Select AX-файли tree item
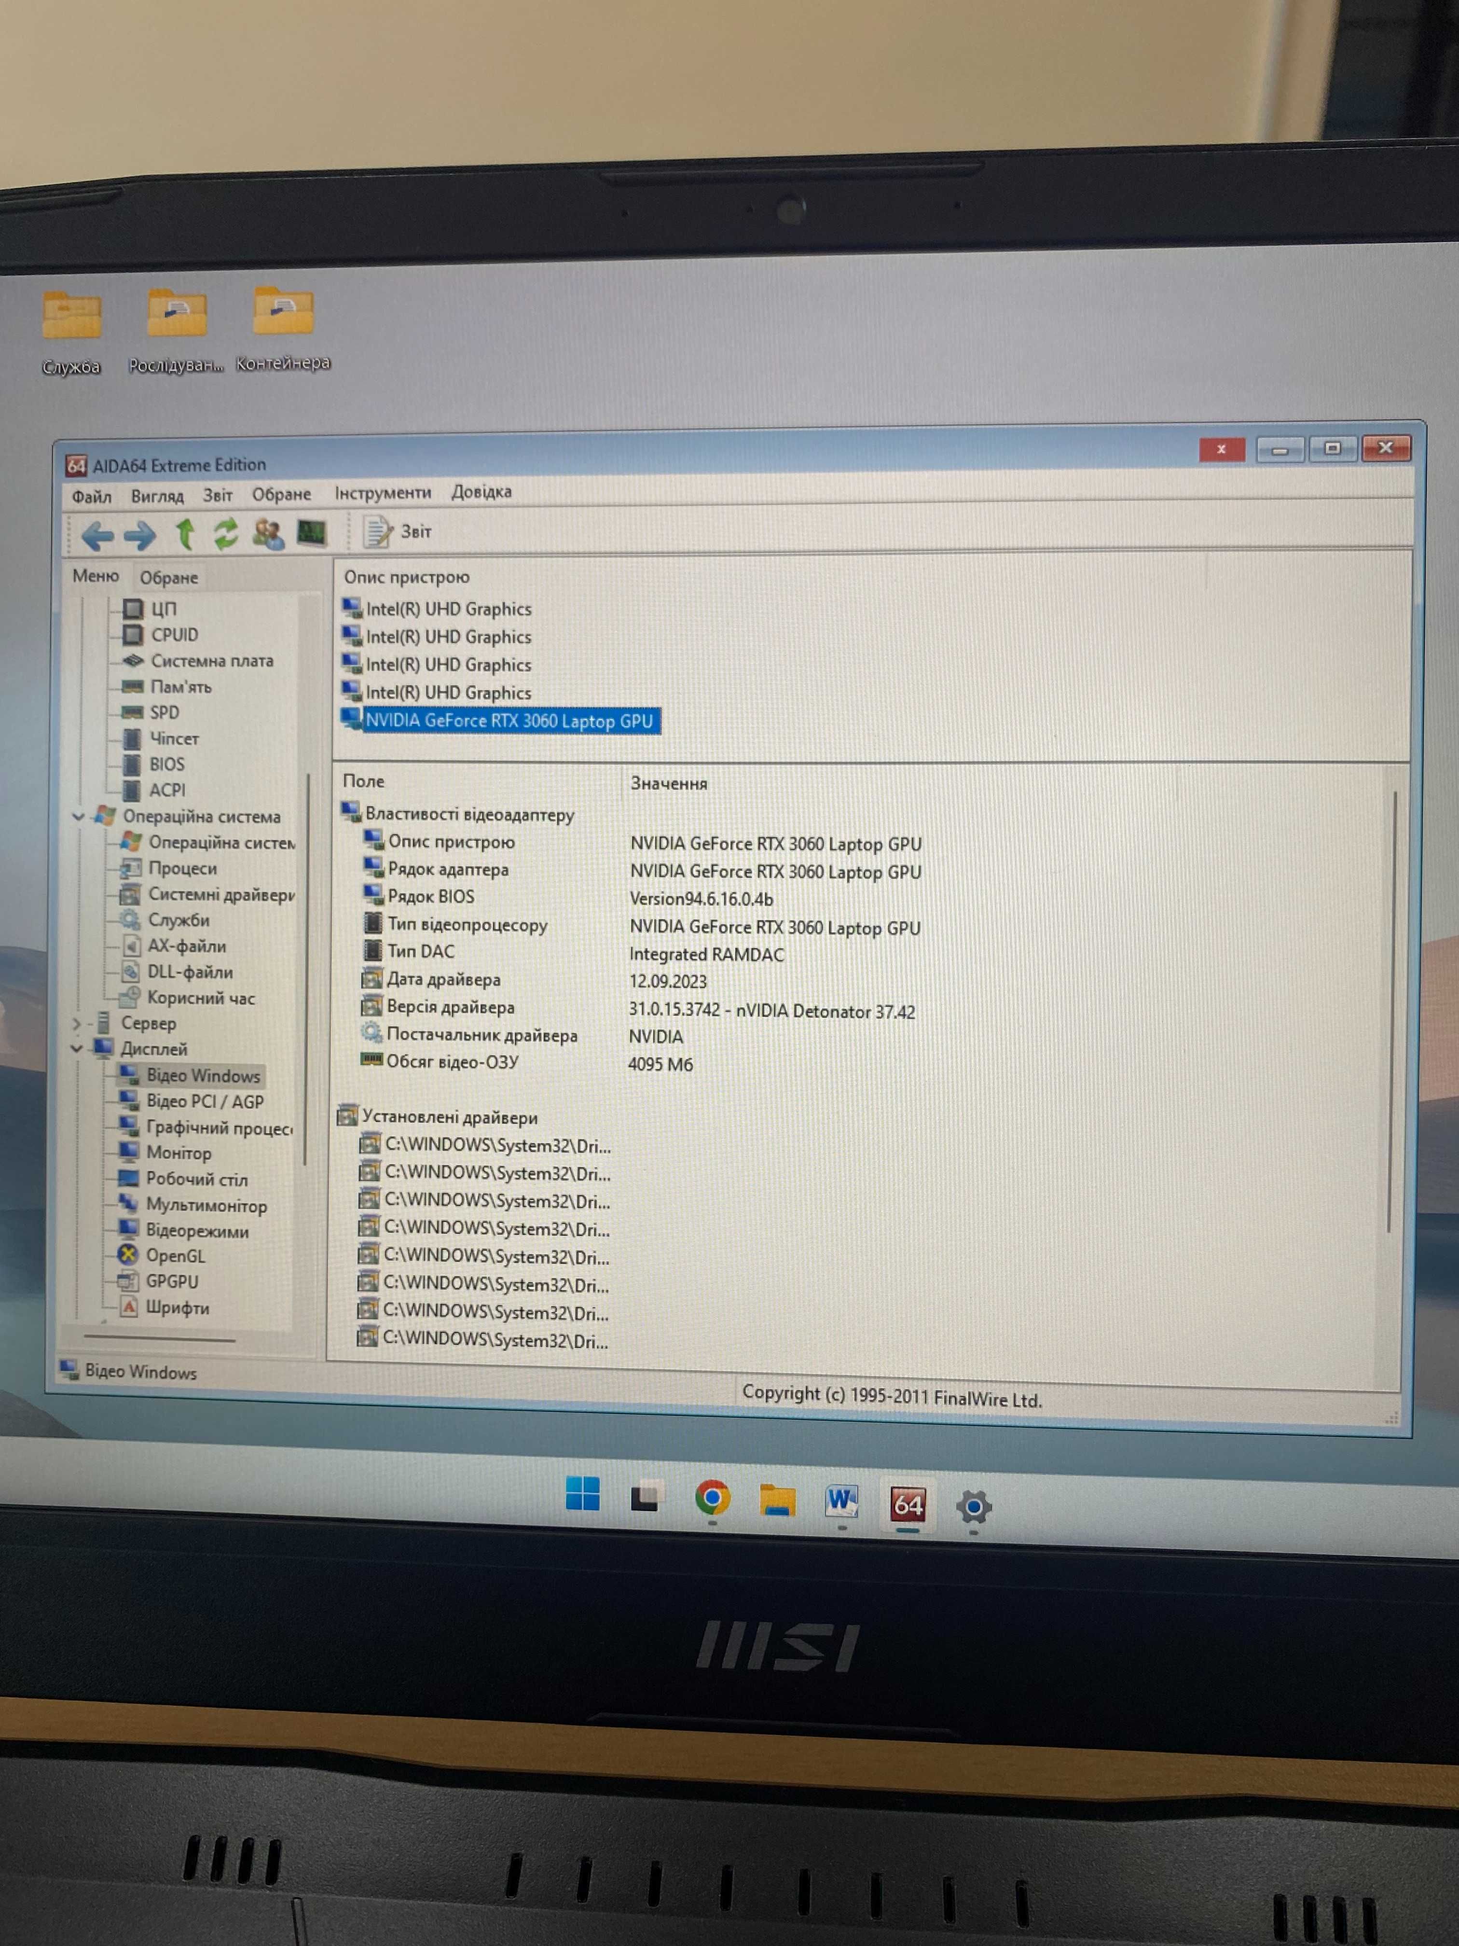This screenshot has height=1946, width=1459. pos(173,946)
